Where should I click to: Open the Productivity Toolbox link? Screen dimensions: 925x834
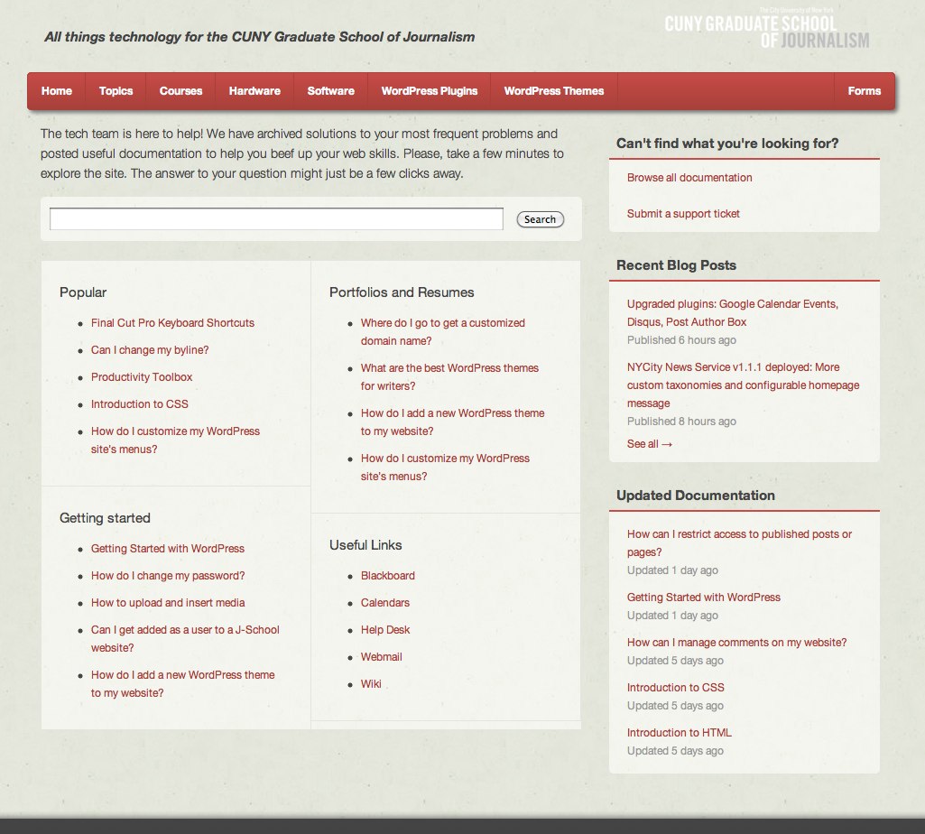pos(142,377)
